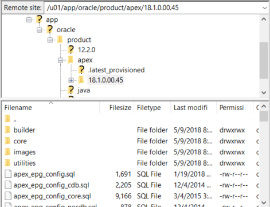Select the .latest_provisioned tree item
This screenshot has height=207, width=270.
pos(116,70)
